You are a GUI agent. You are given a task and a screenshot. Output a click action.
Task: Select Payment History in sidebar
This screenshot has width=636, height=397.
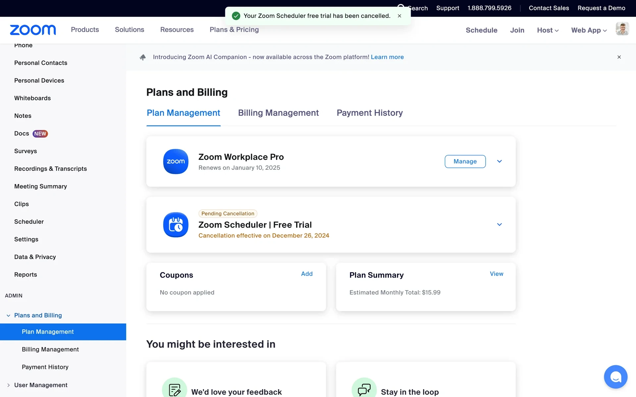pyautogui.click(x=45, y=367)
